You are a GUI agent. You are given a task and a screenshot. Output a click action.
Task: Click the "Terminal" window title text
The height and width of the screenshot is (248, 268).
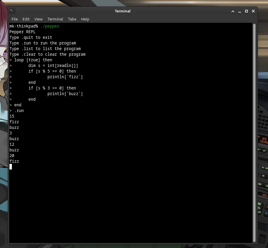123,11
